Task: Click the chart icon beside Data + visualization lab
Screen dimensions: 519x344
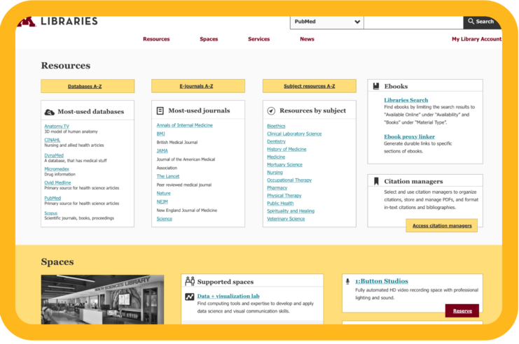Action: tap(189, 296)
